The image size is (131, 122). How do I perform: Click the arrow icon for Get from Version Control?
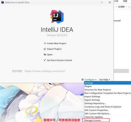(45, 60)
